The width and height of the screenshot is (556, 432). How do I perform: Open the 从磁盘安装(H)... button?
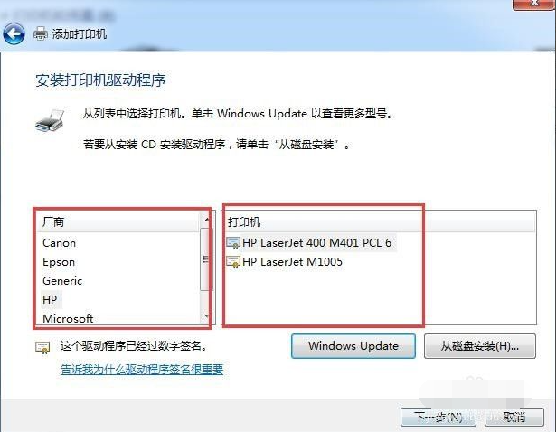tap(480, 346)
